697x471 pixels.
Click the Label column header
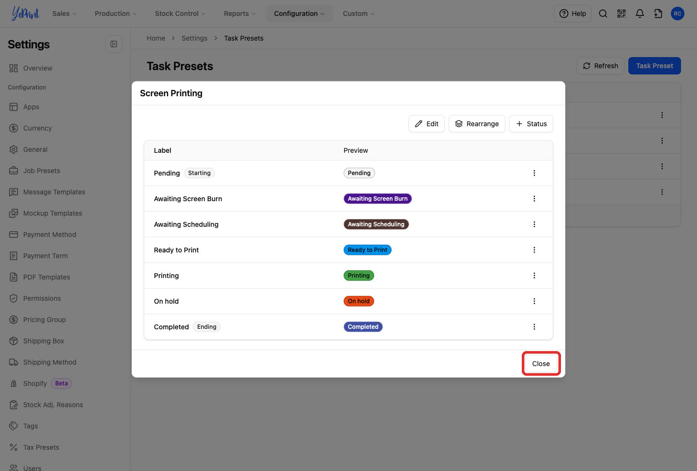(163, 150)
